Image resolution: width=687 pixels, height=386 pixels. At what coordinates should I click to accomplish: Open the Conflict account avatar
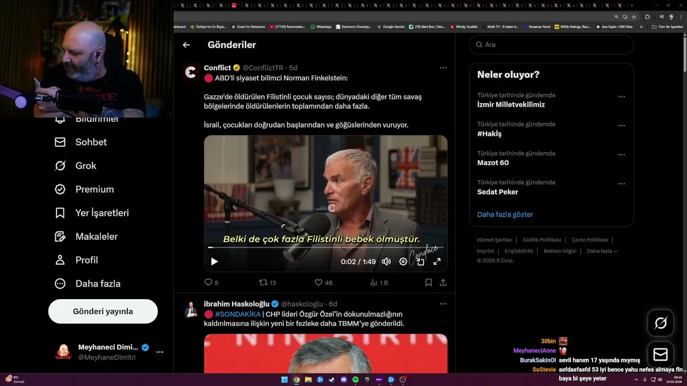(191, 71)
